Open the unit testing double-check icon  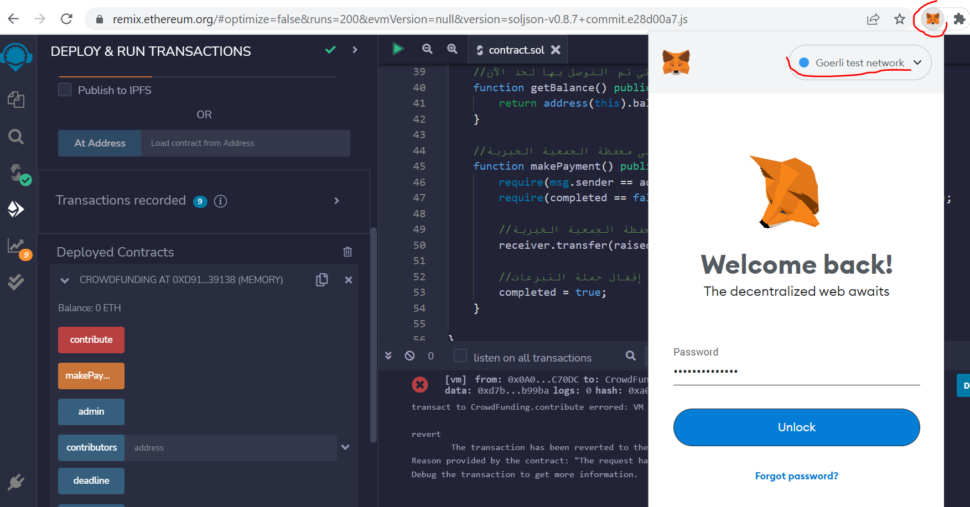16,282
